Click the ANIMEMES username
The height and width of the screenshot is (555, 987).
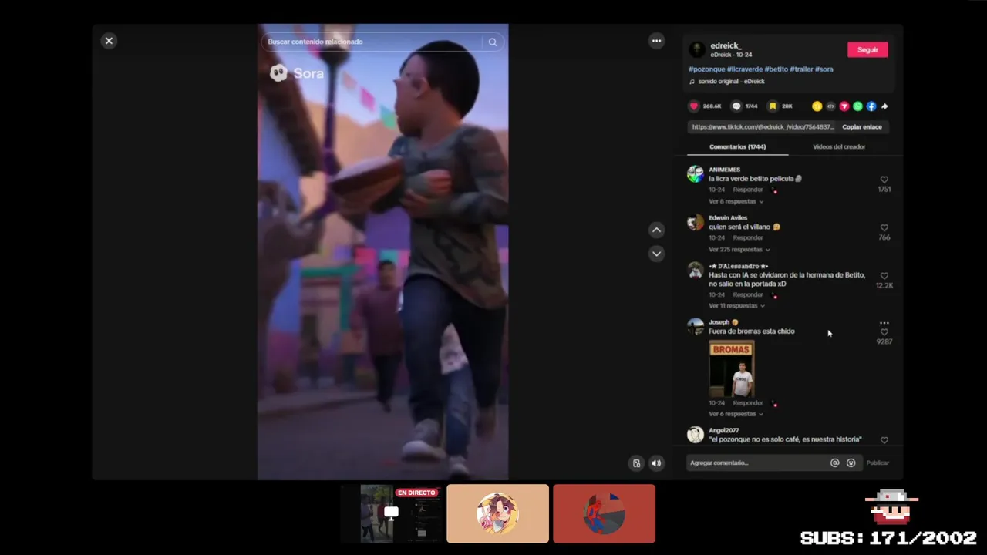click(724, 170)
